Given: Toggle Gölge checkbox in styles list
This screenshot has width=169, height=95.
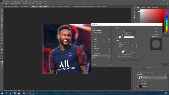Looking at the screenshot, I should 93,58.
